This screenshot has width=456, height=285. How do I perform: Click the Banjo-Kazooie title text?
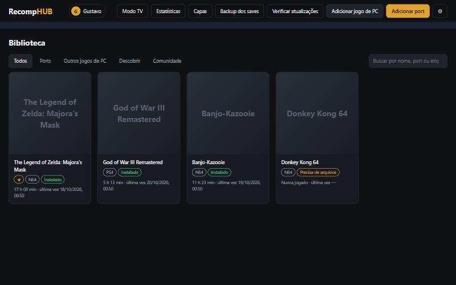[x=208, y=162]
